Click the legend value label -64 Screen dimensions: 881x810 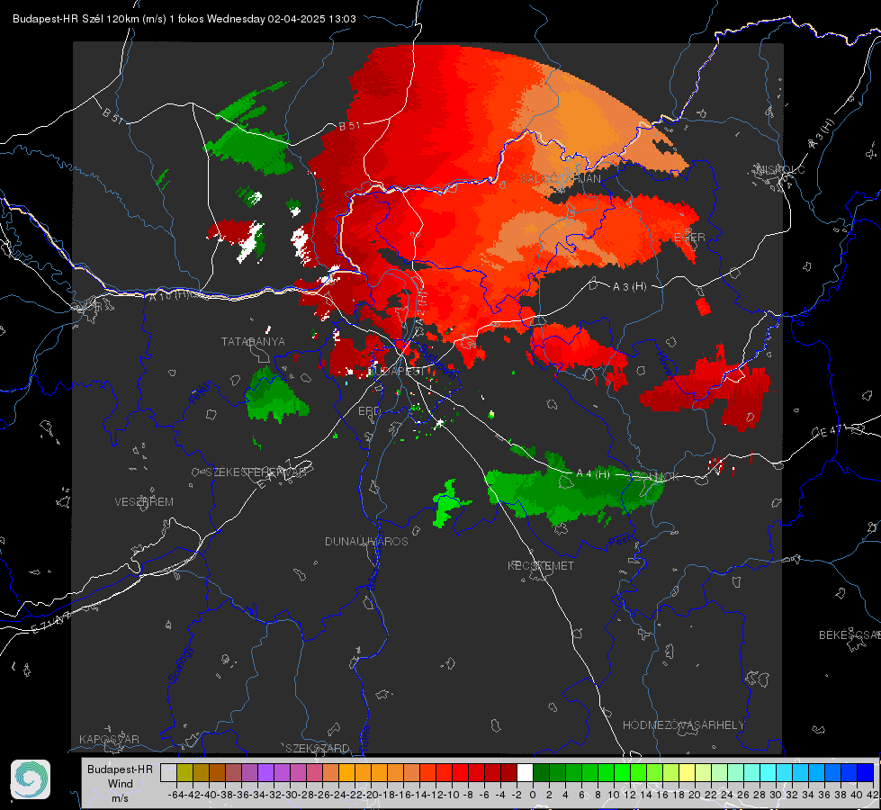[x=176, y=795]
